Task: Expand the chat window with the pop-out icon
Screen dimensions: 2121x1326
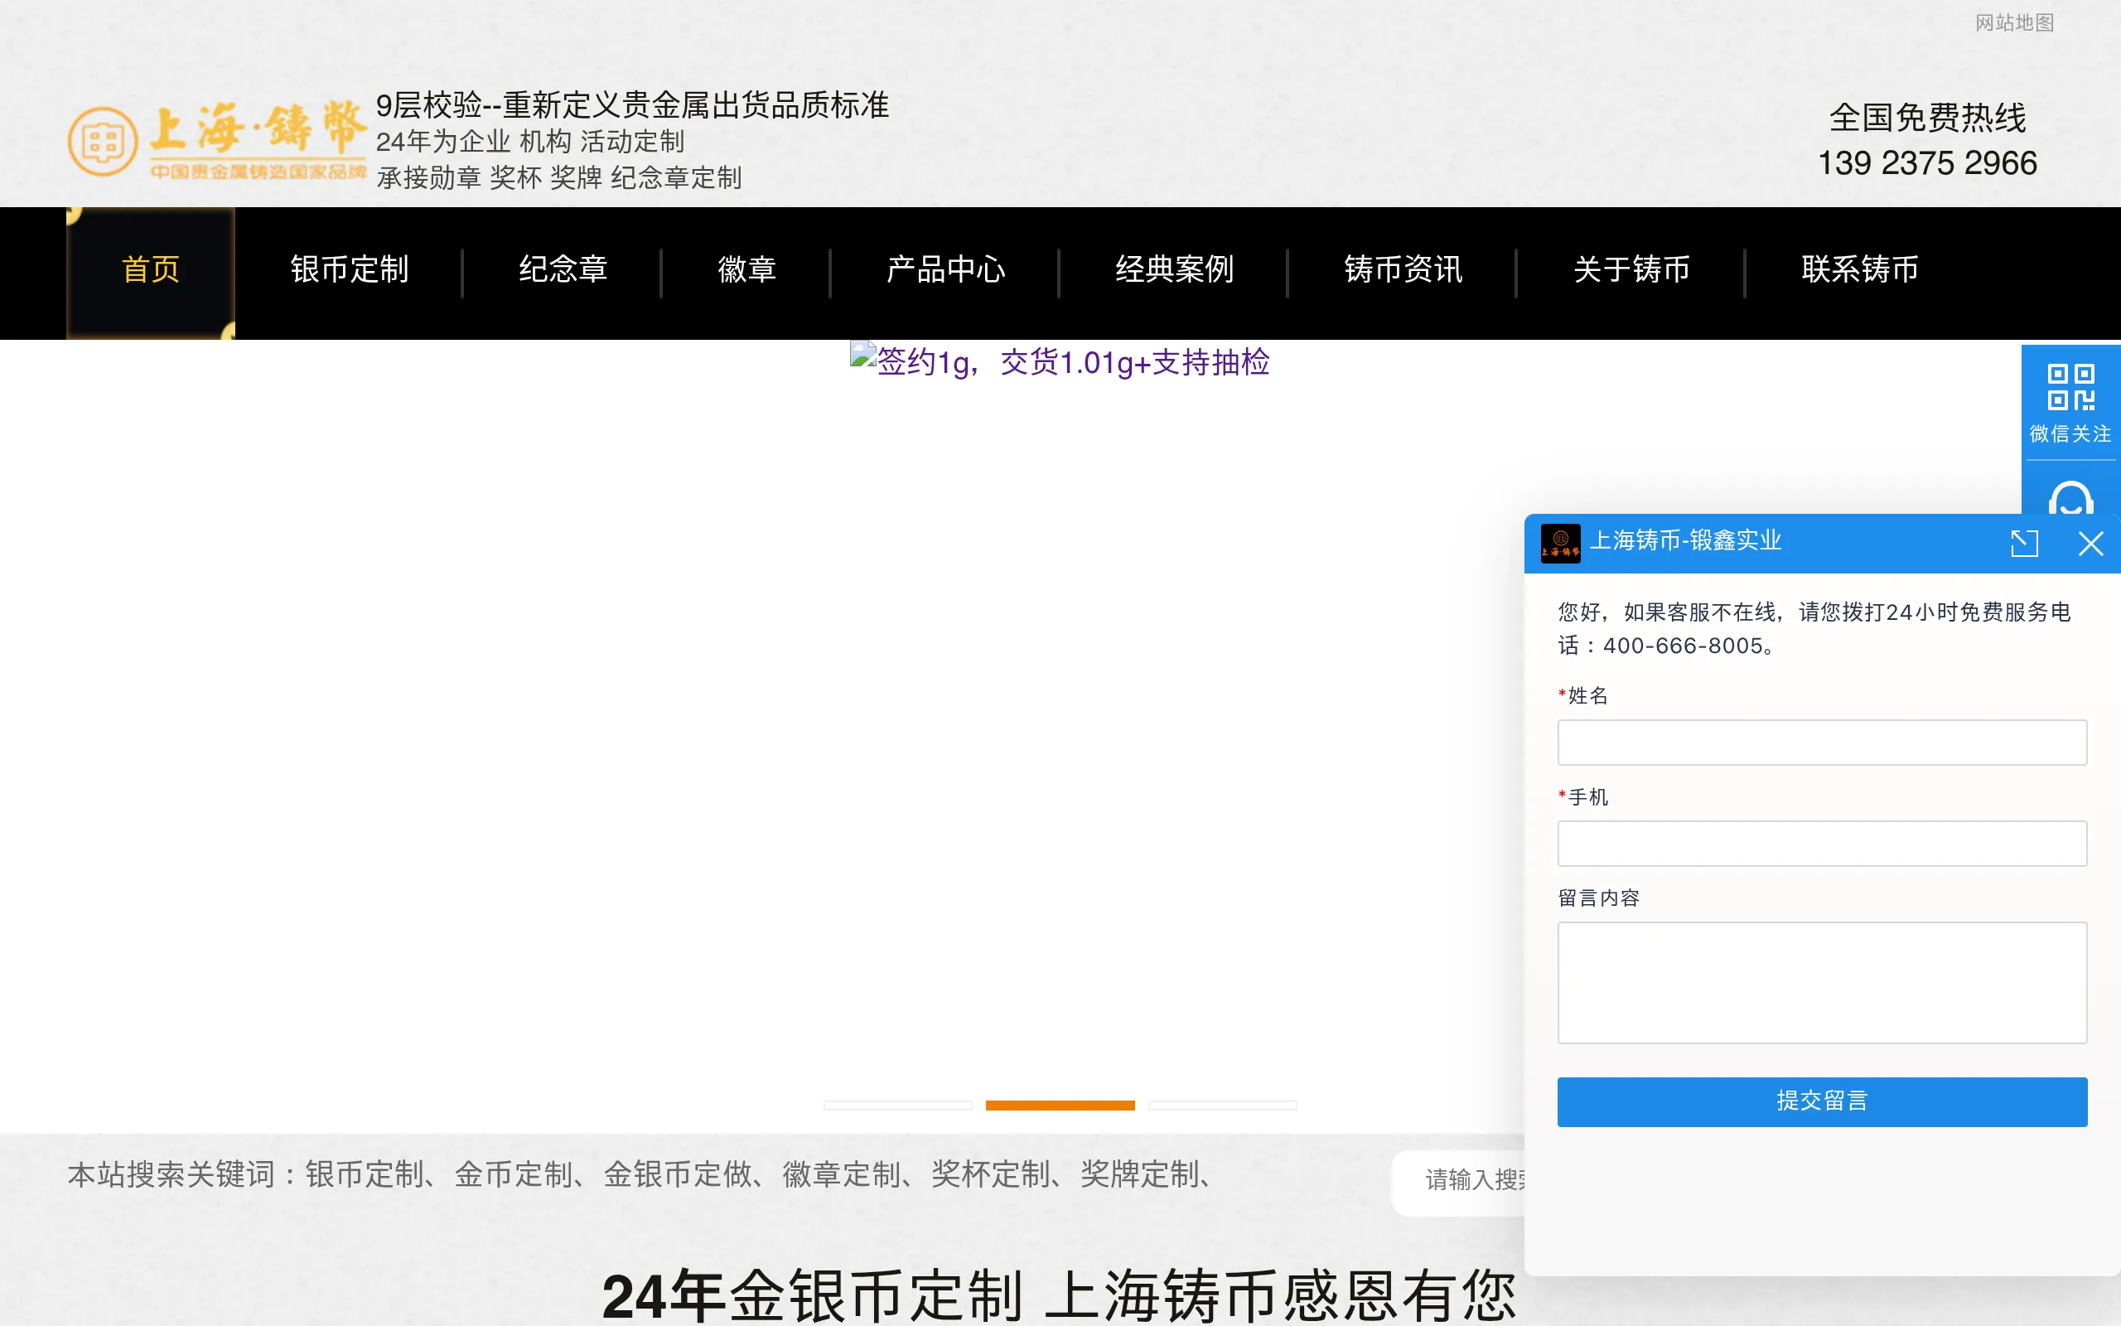Action: click(x=2025, y=544)
